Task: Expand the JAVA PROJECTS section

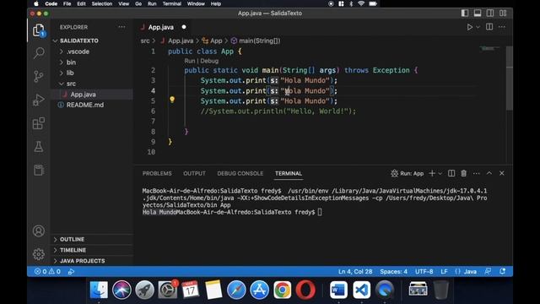Action: pyautogui.click(x=92, y=261)
